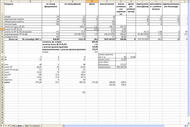The image size is (190, 127).
Task: Click the "403,24" total cell
Action: (x=73, y=82)
